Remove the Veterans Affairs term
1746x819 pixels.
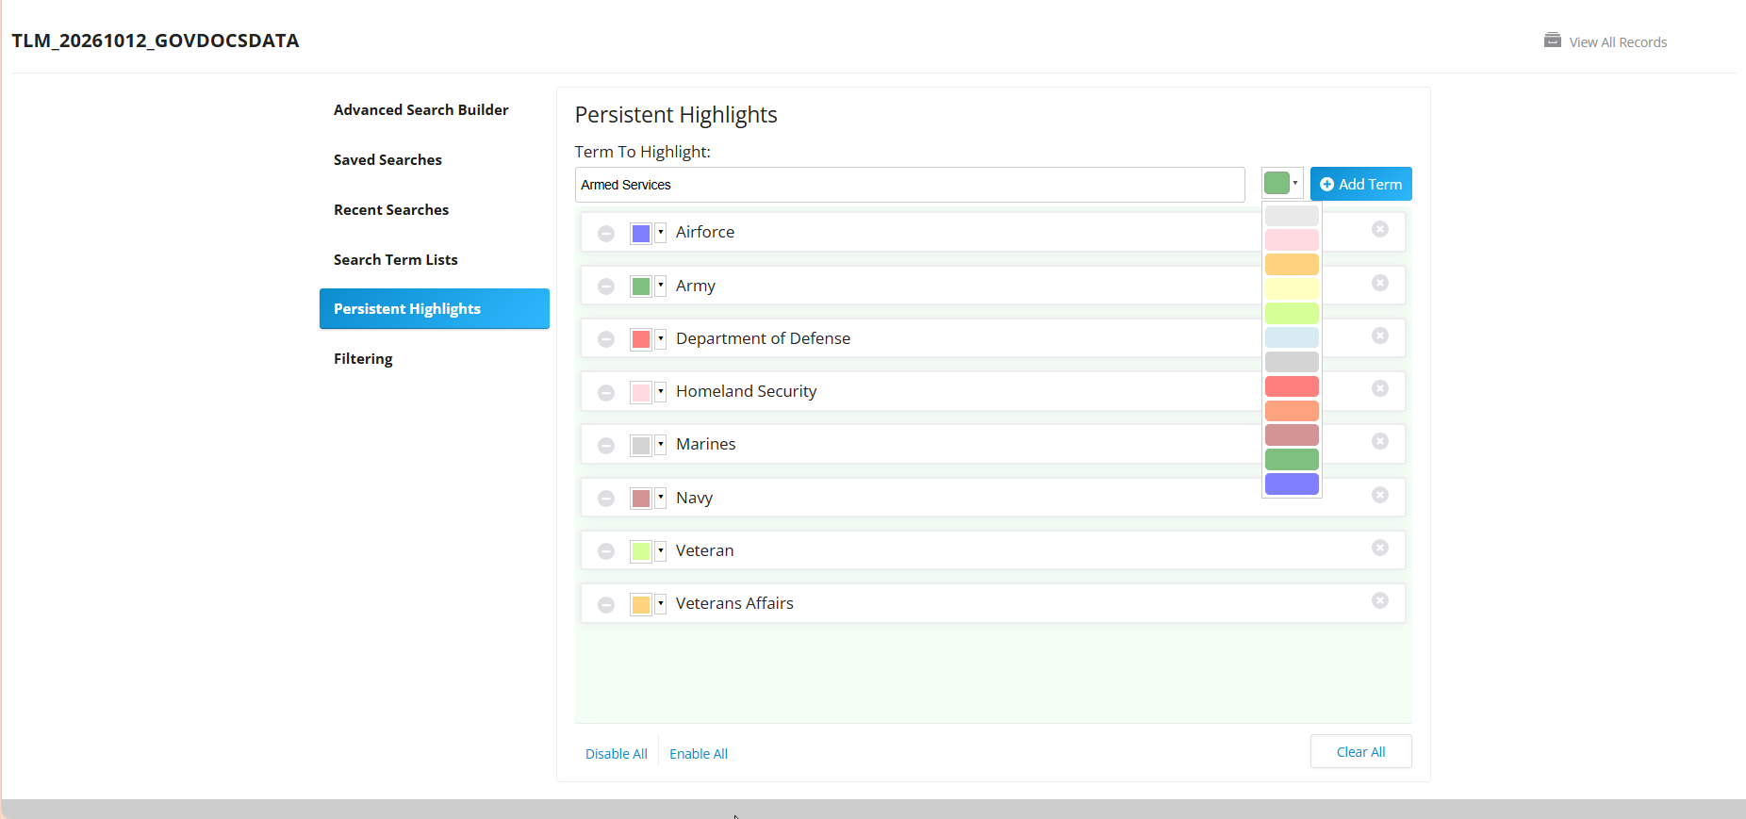point(1380,600)
